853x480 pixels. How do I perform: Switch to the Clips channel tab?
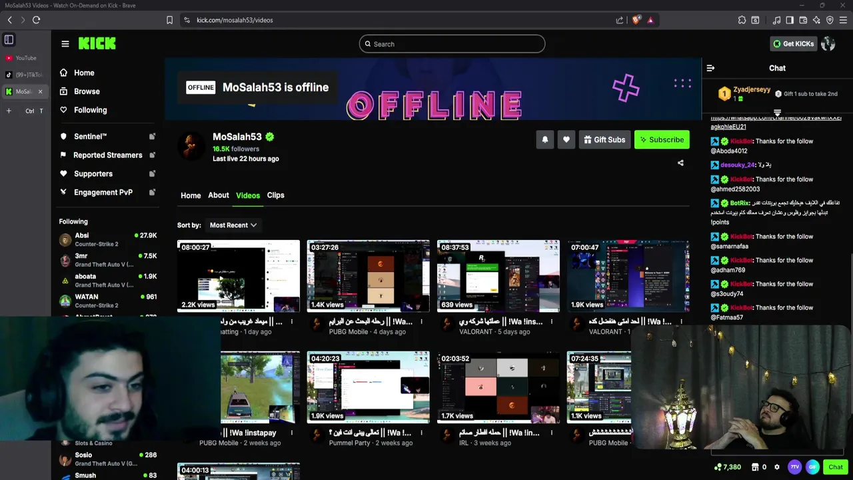point(275,195)
